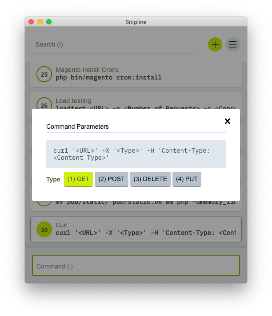272x316 pixels.
Task: Open the hamburger menu icon
Action: tap(232, 44)
